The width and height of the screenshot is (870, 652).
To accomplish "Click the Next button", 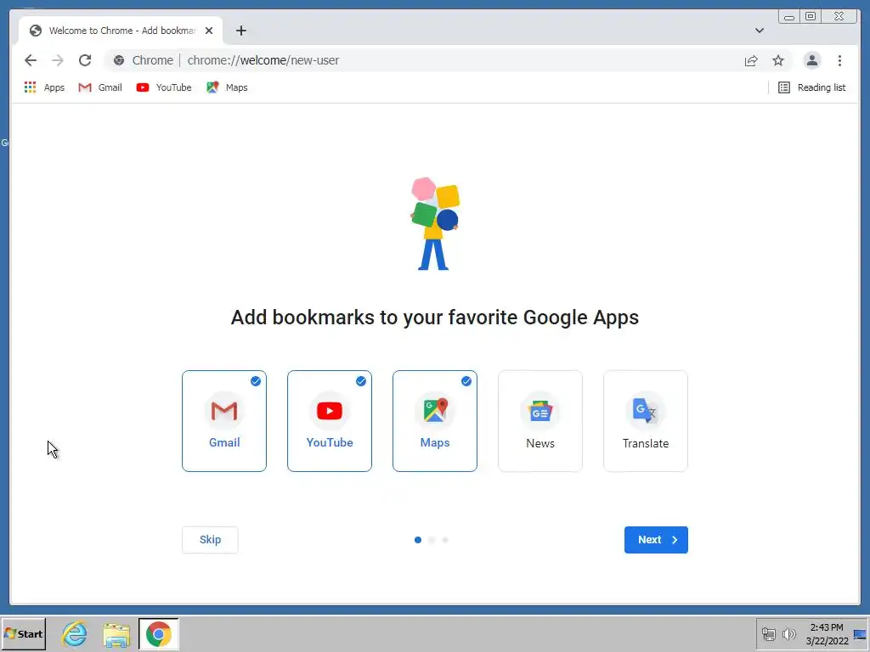I will click(656, 539).
